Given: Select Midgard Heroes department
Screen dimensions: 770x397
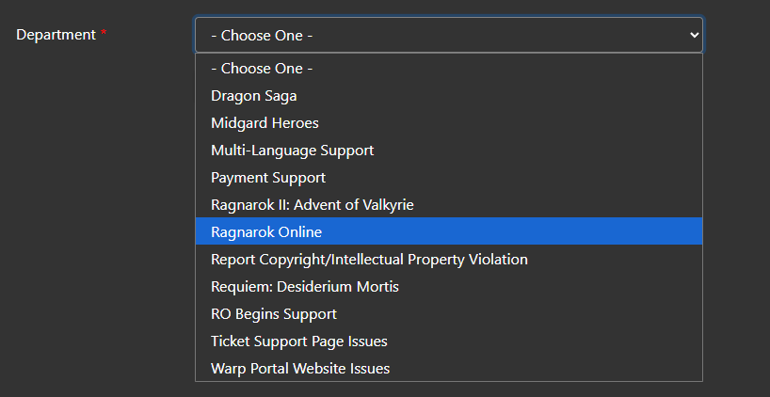Looking at the screenshot, I should coord(265,123).
